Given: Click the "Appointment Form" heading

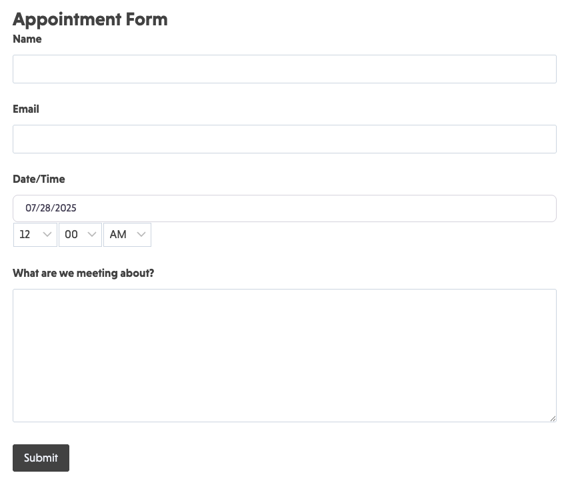Looking at the screenshot, I should 90,19.
